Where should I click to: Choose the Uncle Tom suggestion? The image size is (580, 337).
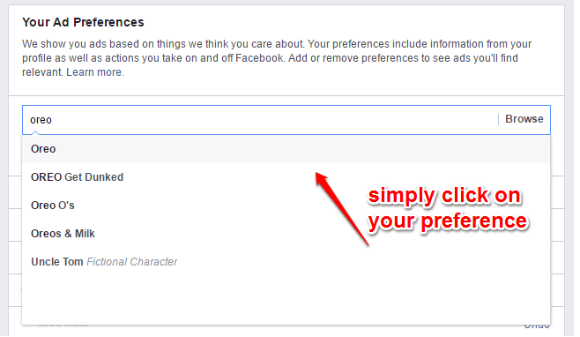(286, 262)
